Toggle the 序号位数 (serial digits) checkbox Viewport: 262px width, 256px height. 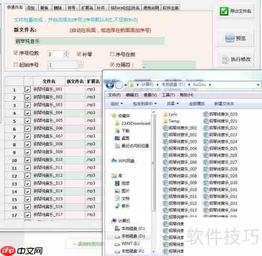coord(16,53)
